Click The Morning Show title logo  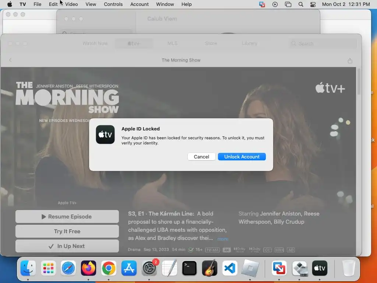click(x=67, y=97)
